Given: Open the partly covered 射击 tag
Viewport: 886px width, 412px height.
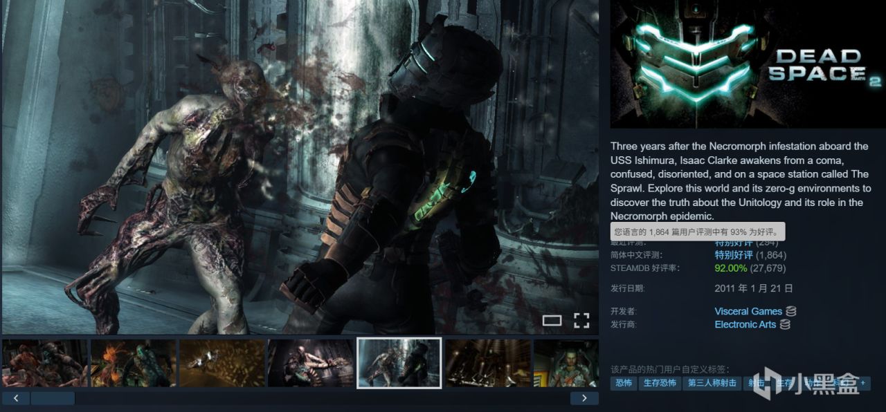Looking at the screenshot, I should [757, 383].
